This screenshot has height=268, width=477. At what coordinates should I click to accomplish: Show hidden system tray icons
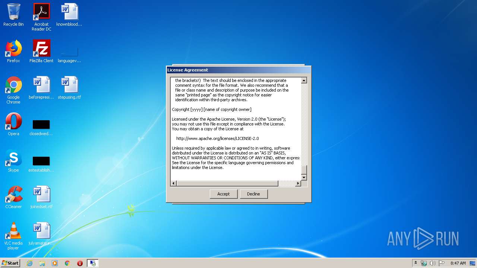pyautogui.click(x=416, y=263)
